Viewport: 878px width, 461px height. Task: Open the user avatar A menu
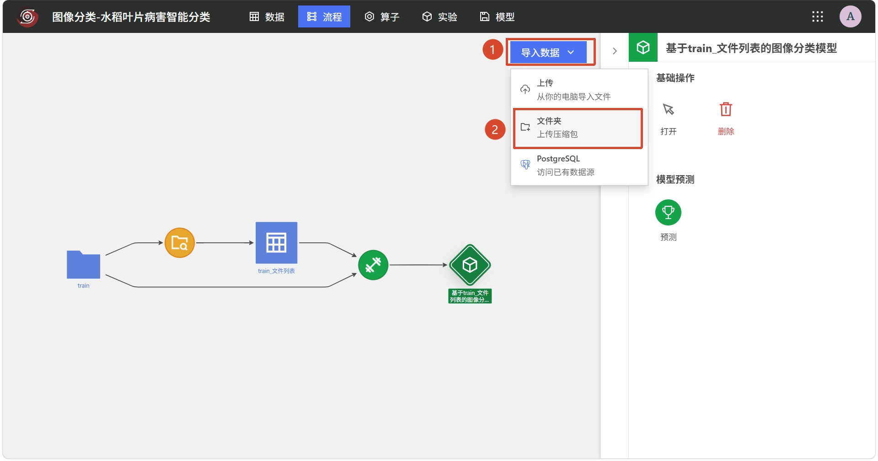click(x=851, y=16)
